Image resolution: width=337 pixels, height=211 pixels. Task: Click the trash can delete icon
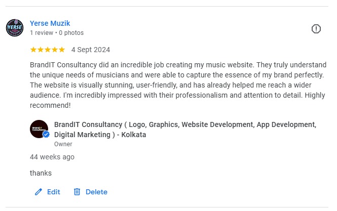[x=77, y=192]
